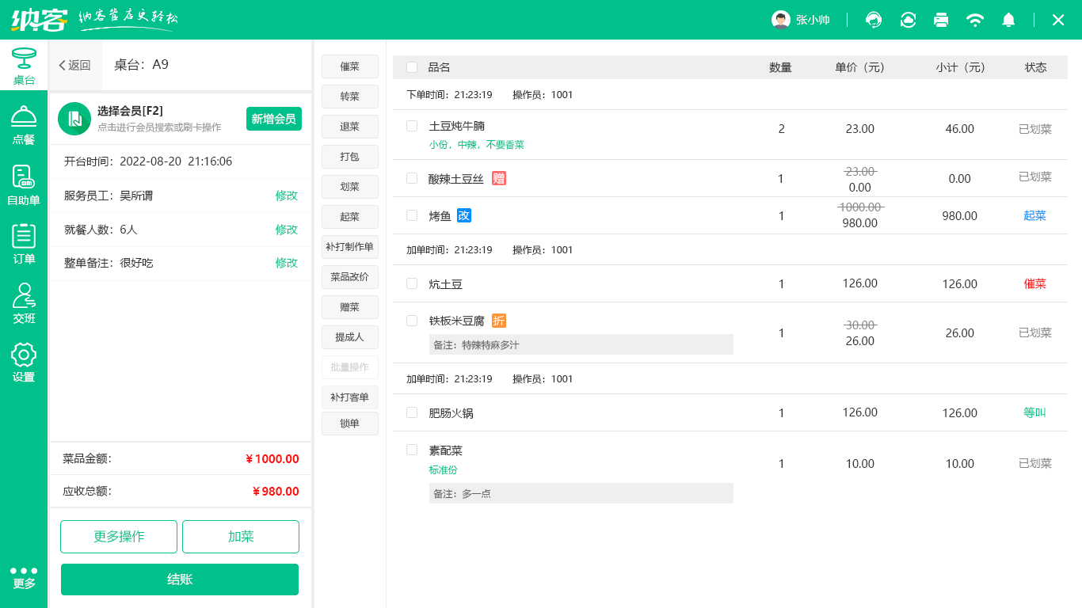Open 设置 settings from the sidebar
Viewport: 1082px width, 608px height.
[24, 363]
